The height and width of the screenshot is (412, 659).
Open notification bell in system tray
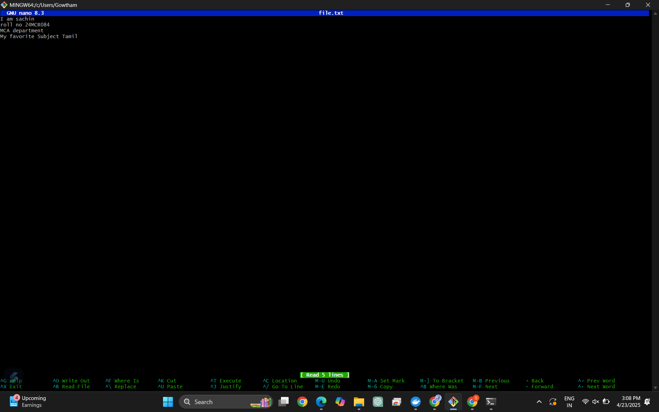[x=647, y=402]
